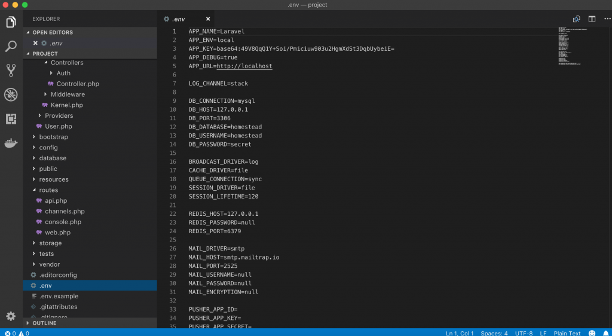Open the Source Control view
The height and width of the screenshot is (336, 612).
(11, 71)
